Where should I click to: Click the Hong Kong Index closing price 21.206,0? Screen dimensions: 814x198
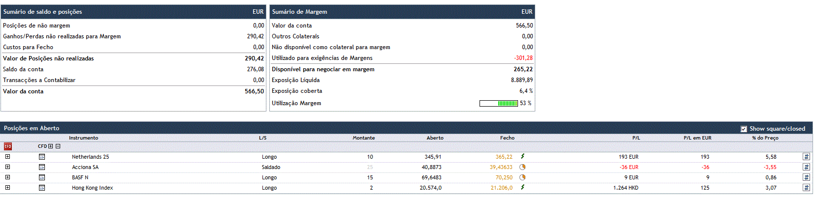click(x=501, y=188)
